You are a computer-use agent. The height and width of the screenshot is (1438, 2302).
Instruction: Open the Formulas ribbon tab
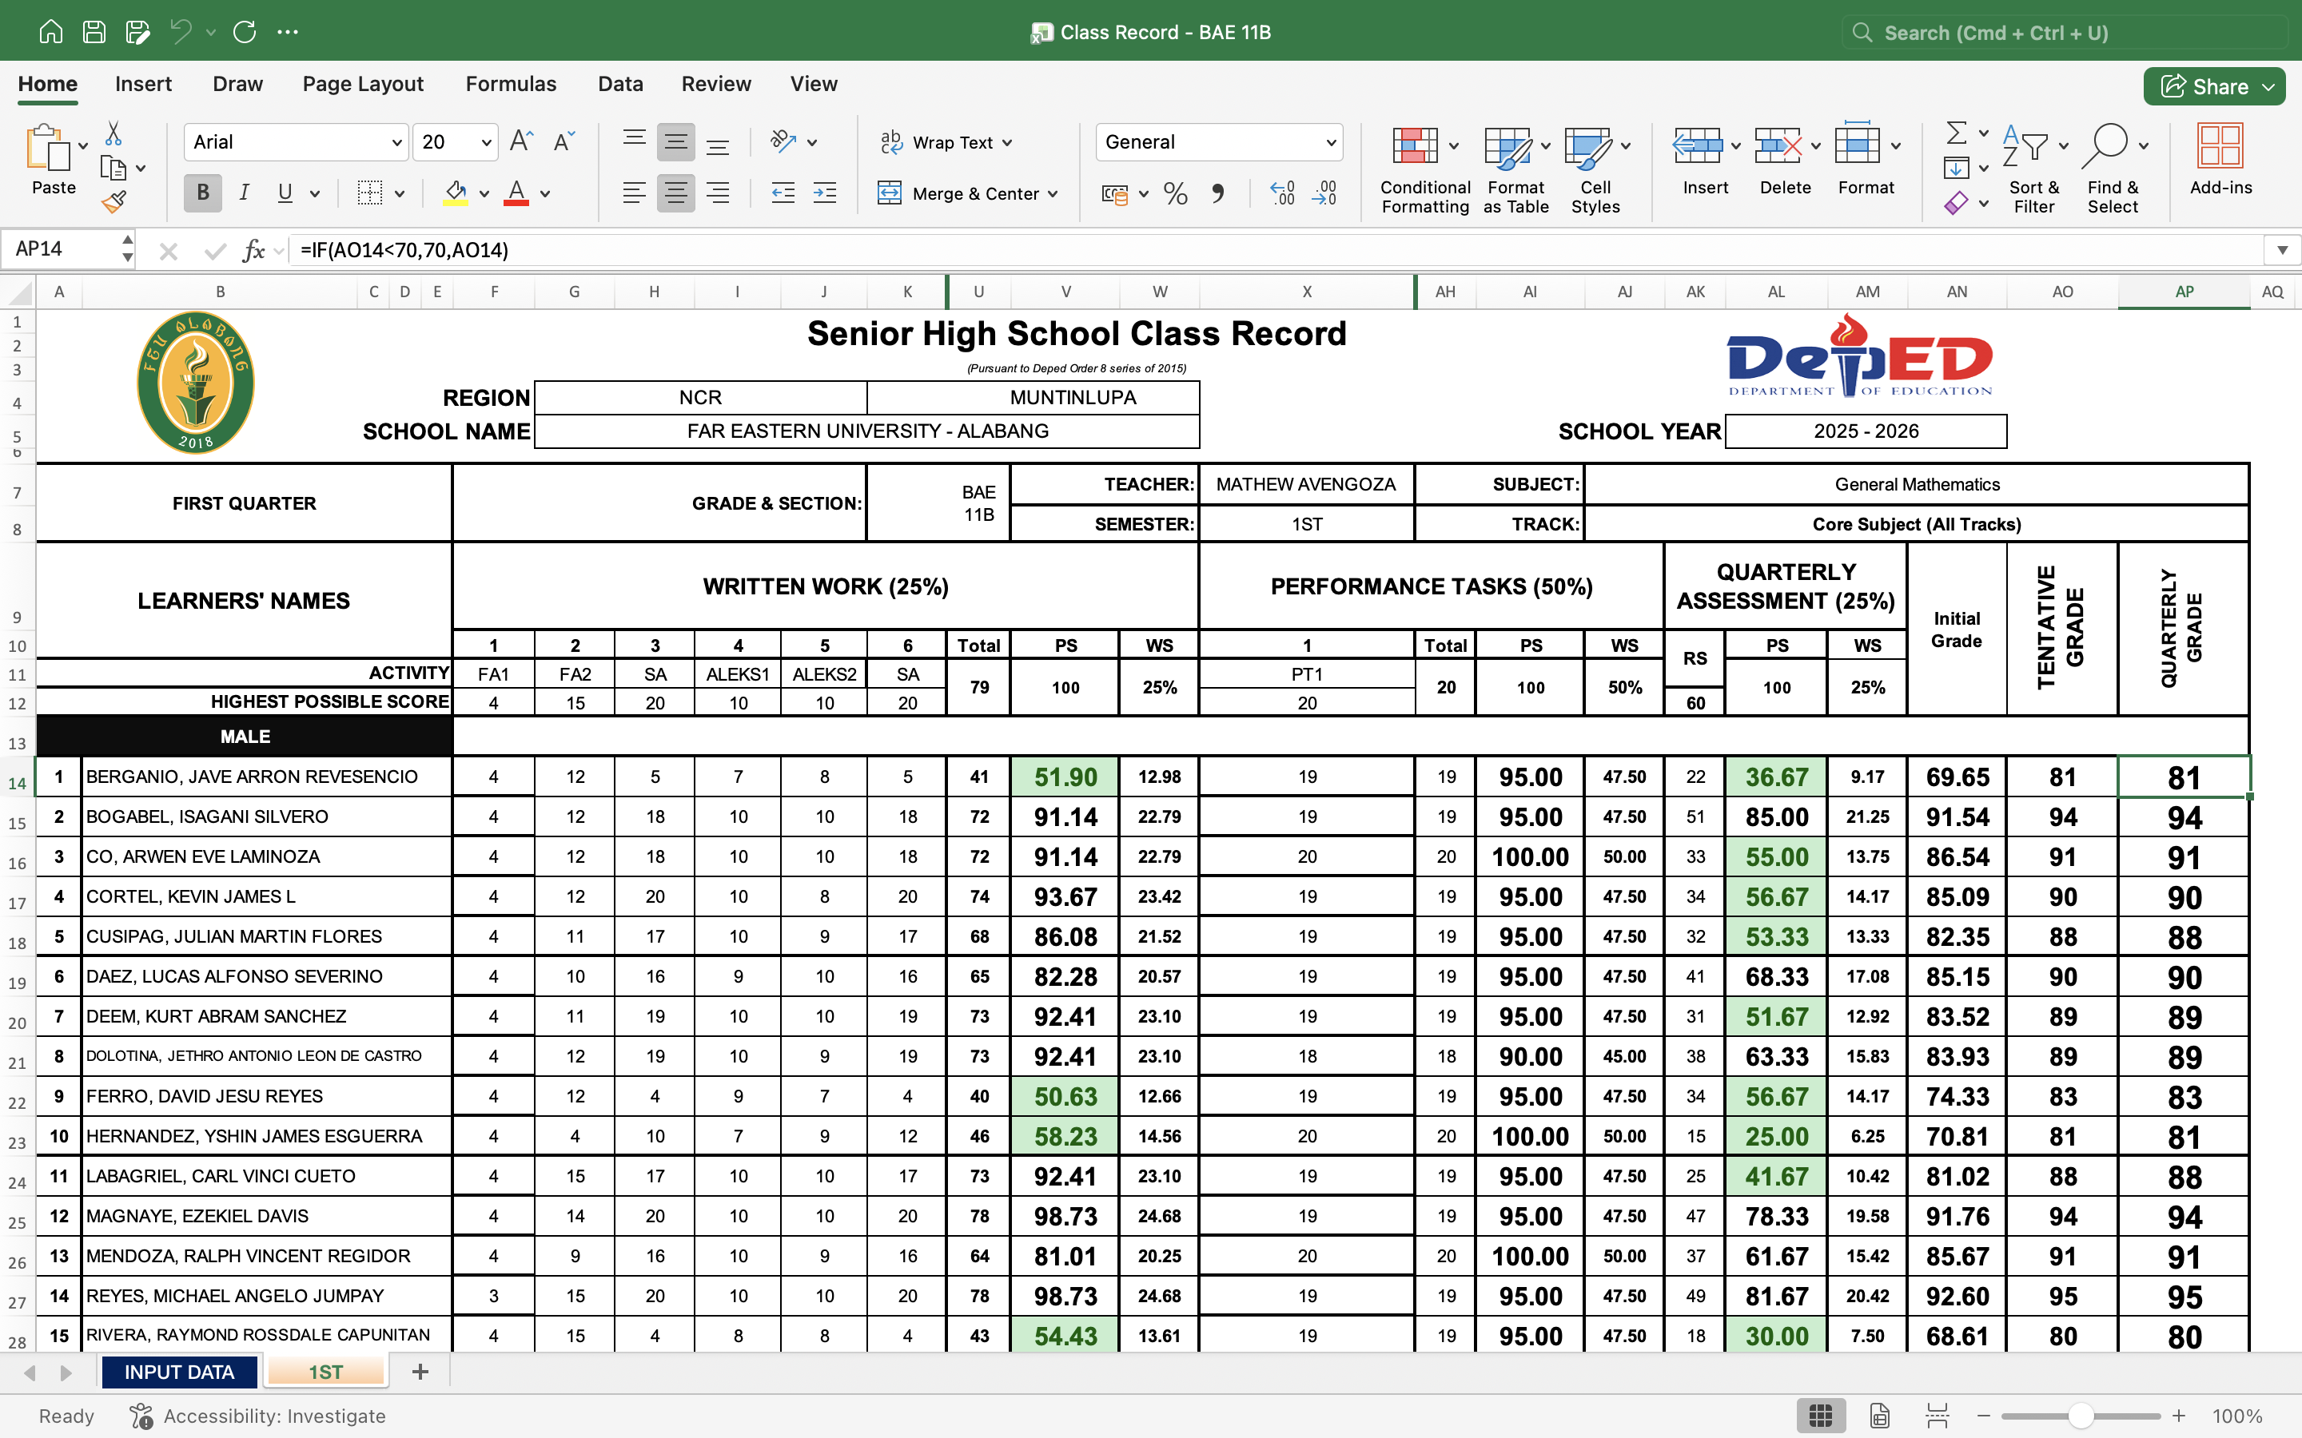coord(511,84)
